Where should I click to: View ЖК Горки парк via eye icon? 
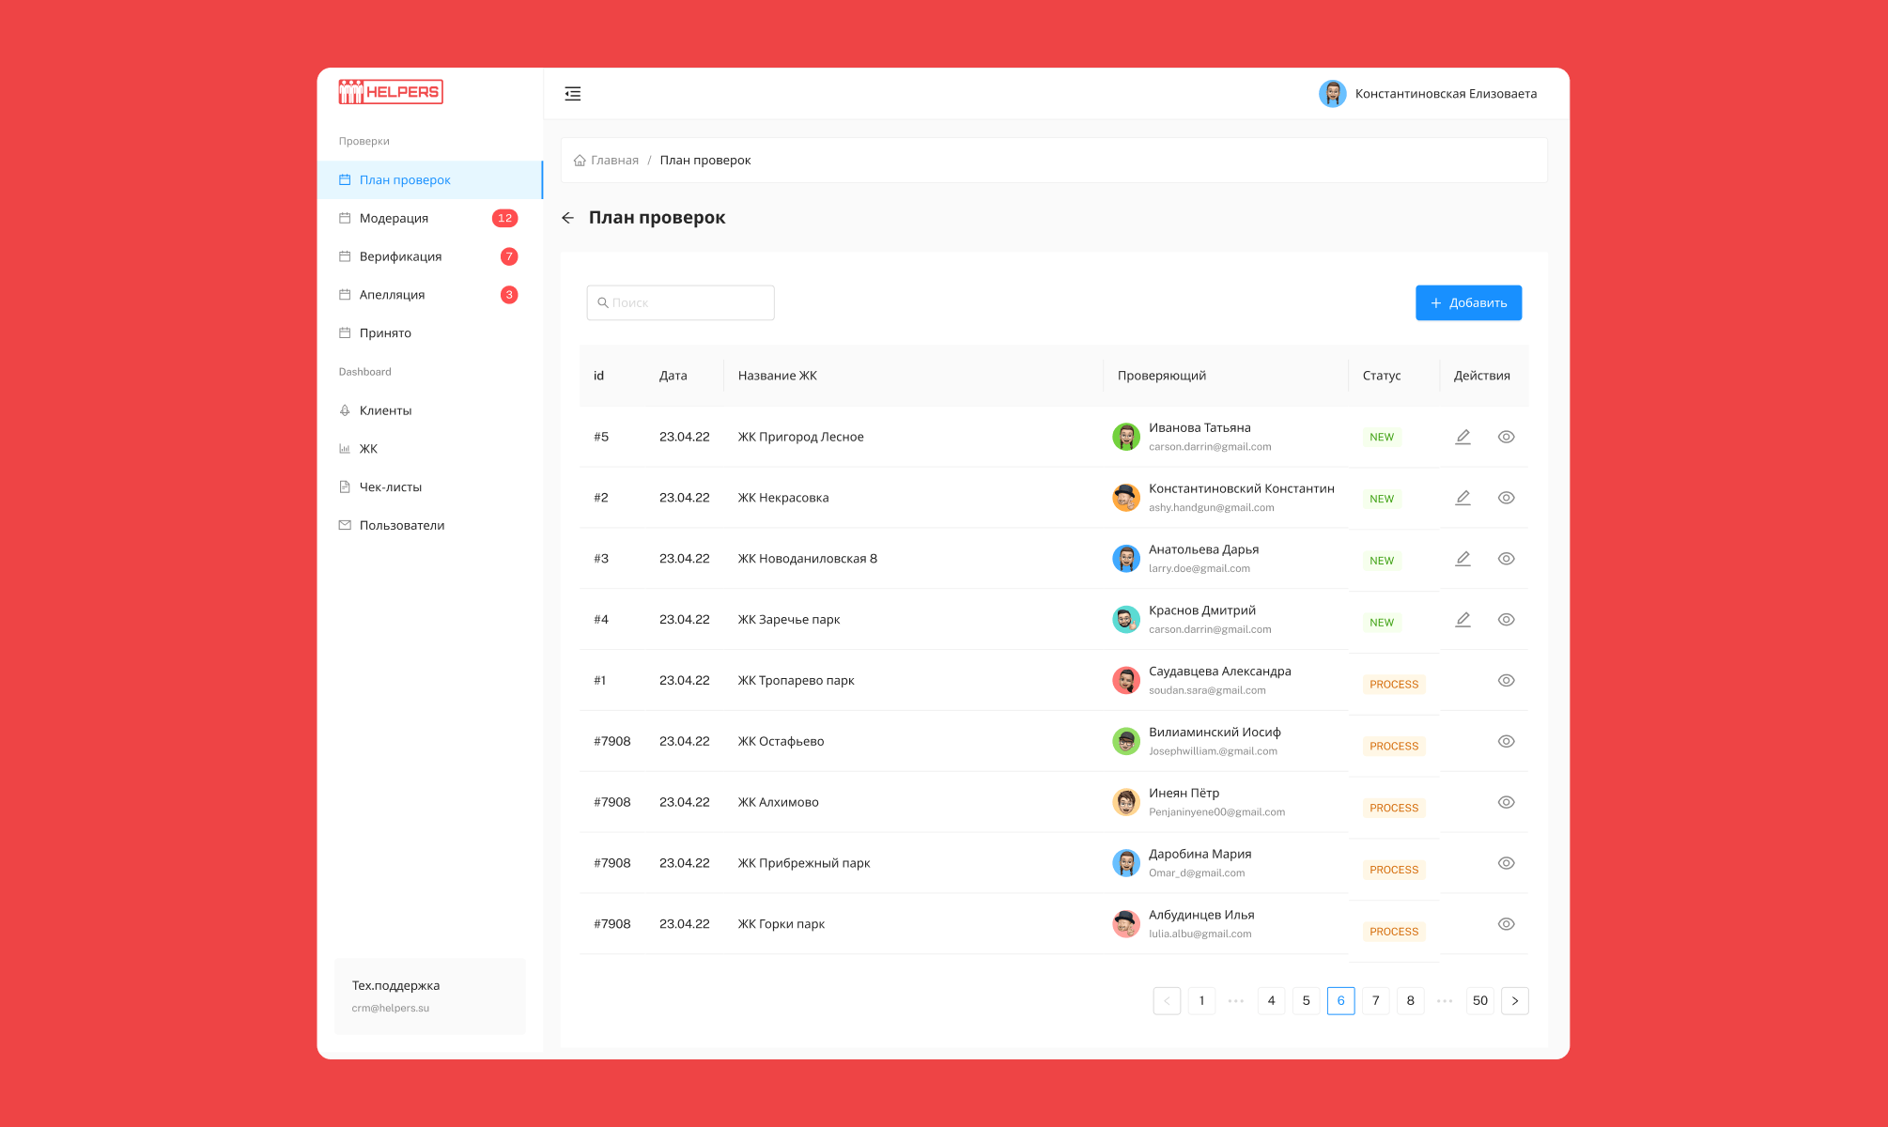[x=1506, y=924]
